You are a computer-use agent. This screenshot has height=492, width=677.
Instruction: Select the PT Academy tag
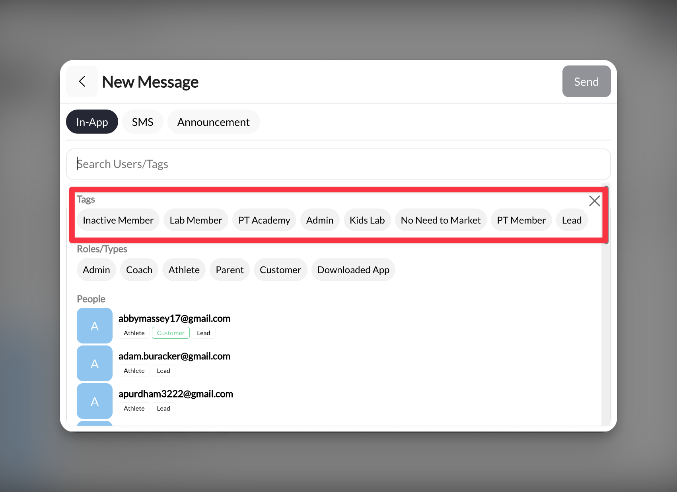pos(264,220)
